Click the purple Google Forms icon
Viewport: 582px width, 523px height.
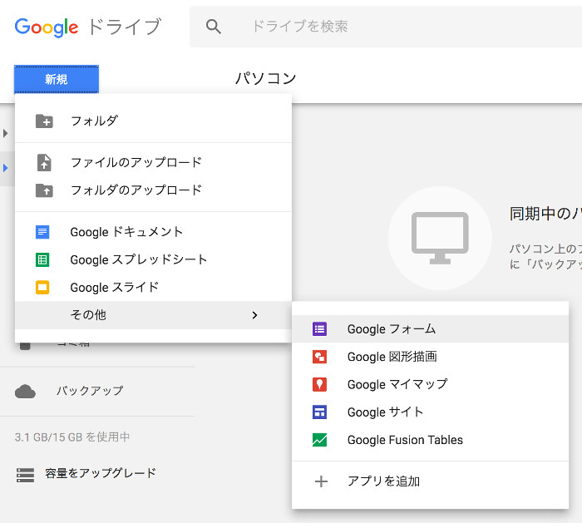click(x=319, y=329)
